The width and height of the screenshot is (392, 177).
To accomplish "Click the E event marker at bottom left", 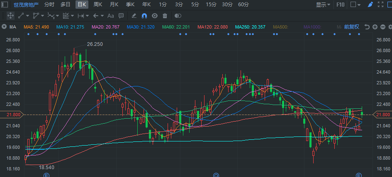I will click(x=46, y=175).
